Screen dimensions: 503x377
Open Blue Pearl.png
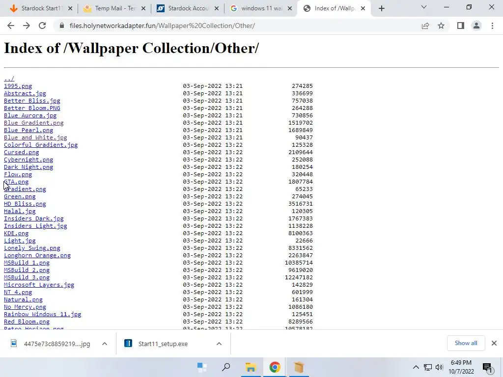[x=28, y=130]
